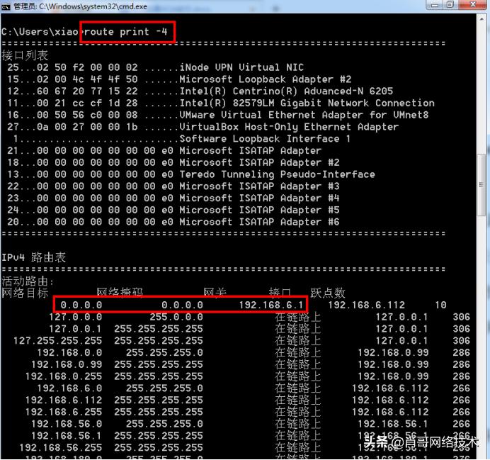
Task: Click the 'route print -4' command text
Action: coord(126,32)
